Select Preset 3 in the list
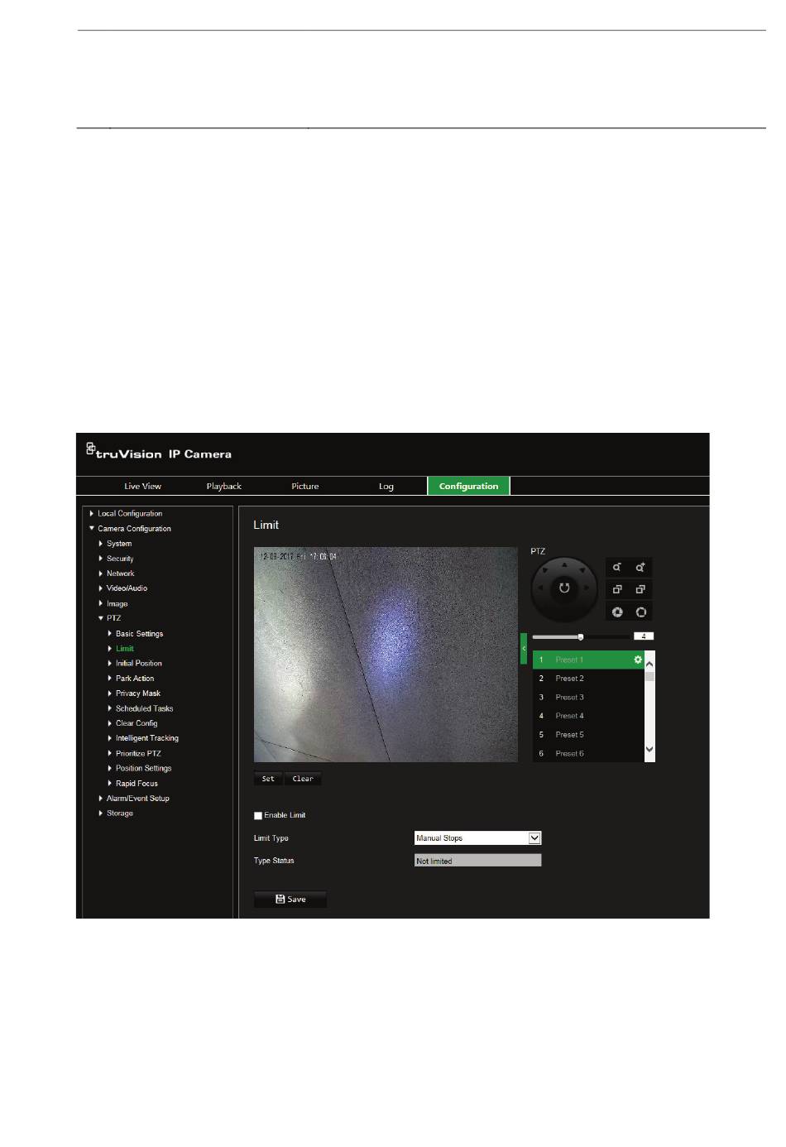The height and width of the screenshot is (1147, 786). (x=569, y=698)
